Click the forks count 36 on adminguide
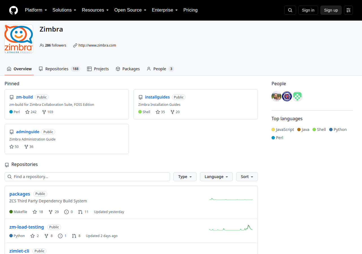Image resolution: width=362 pixels, height=254 pixels. point(29,147)
